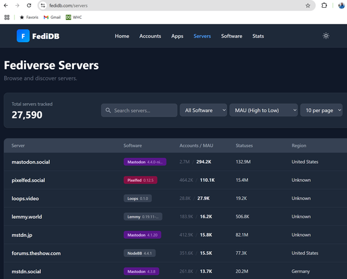
Task: Open the Gmail bookmark
Action: coord(52,17)
